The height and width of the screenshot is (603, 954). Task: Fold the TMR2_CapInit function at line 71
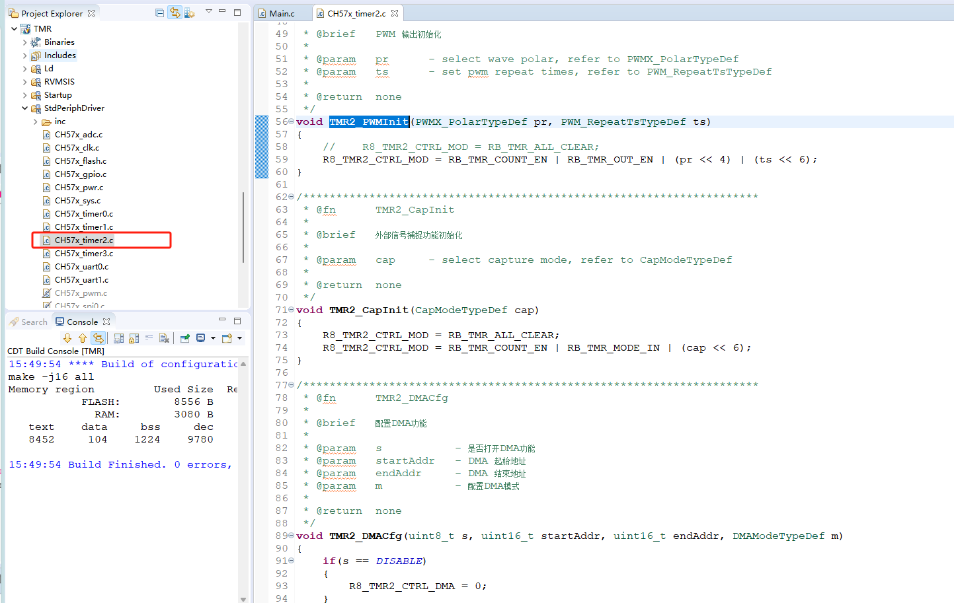point(292,310)
